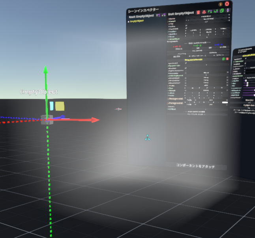Click the シーンインスペクター panel title

point(143,10)
